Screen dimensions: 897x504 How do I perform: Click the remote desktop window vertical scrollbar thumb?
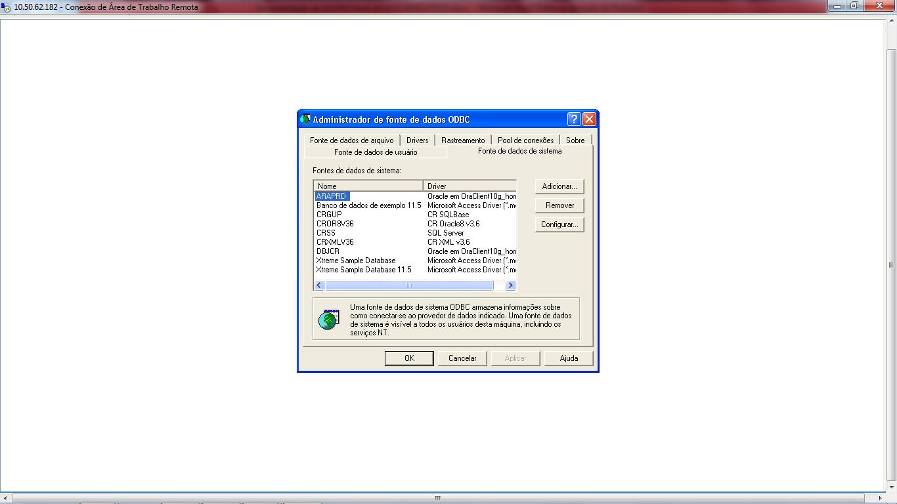click(x=891, y=265)
